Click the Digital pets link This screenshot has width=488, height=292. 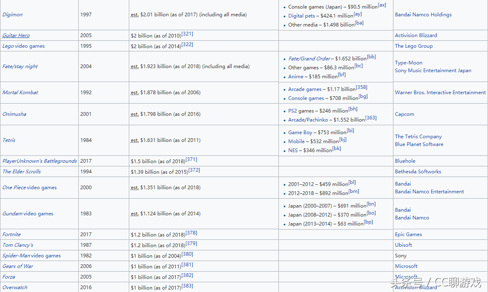[302, 16]
